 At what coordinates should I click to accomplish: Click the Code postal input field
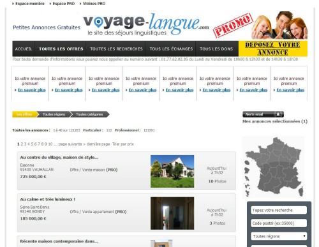pyautogui.click(x=279, y=223)
